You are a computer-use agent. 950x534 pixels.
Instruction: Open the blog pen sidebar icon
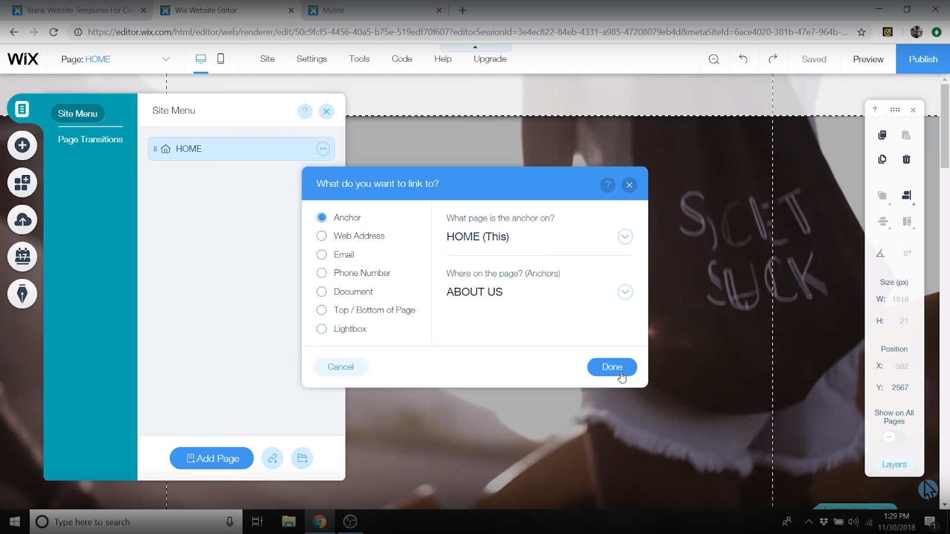click(23, 294)
